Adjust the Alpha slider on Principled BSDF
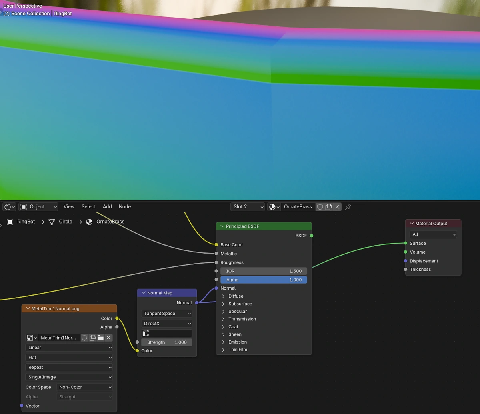This screenshot has width=480, height=414. tap(264, 280)
